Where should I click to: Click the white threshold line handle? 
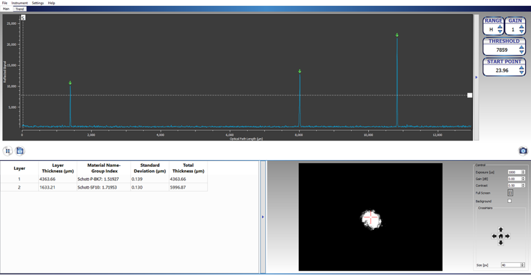469,95
